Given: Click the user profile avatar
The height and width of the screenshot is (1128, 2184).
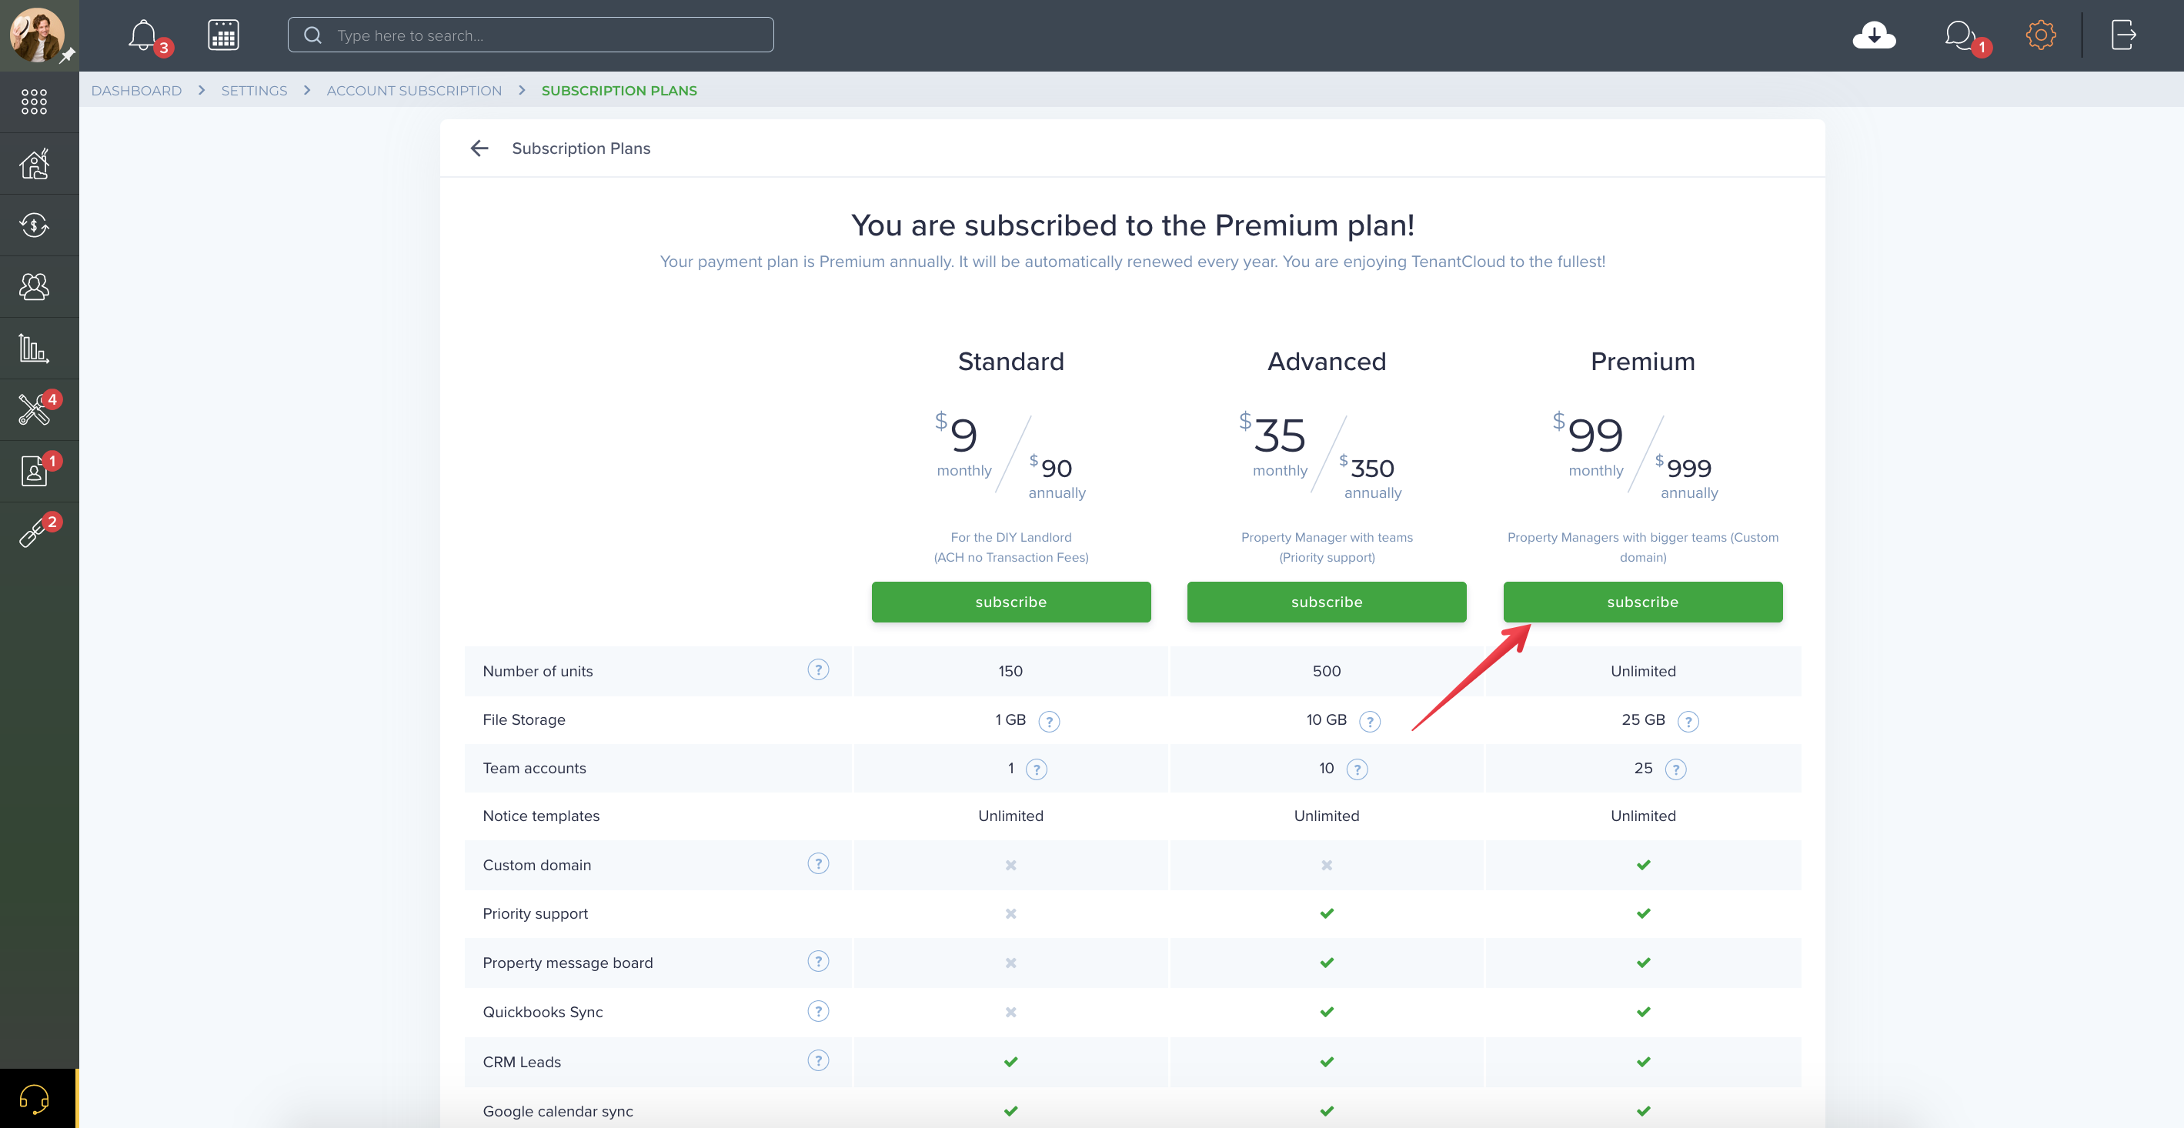Looking at the screenshot, I should [35, 35].
